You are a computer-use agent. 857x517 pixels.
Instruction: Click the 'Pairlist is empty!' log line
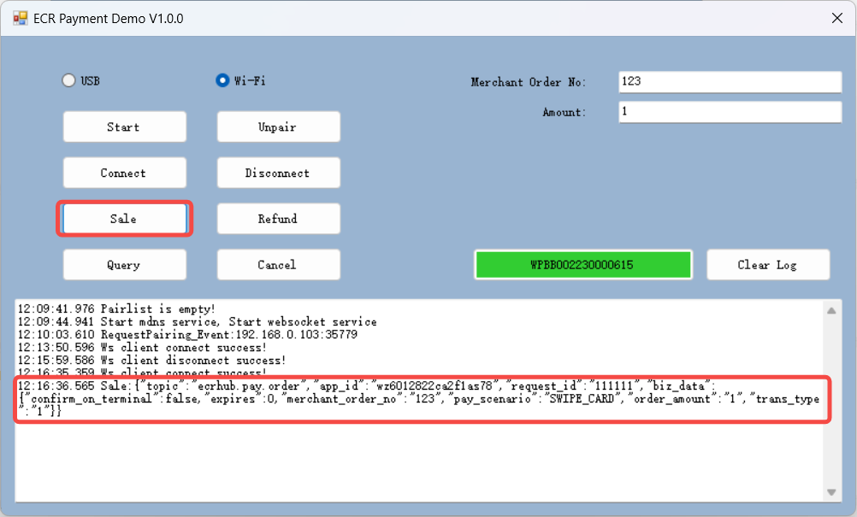coord(116,309)
